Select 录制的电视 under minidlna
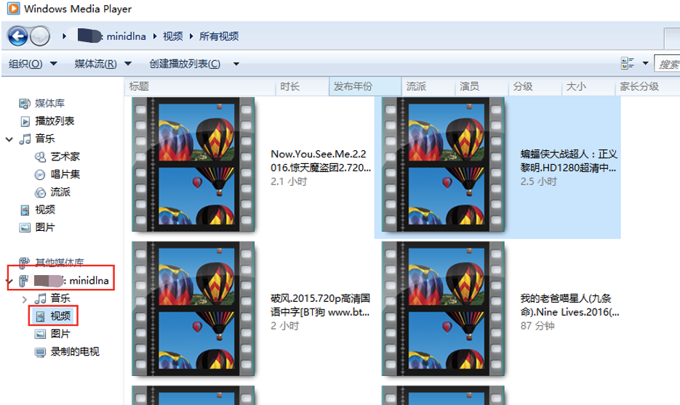 75,352
